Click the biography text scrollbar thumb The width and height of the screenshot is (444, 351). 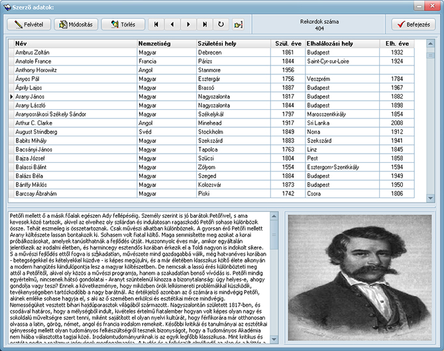click(x=274, y=235)
